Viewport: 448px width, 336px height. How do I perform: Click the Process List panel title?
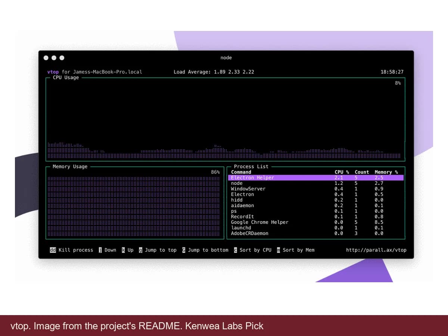251,167
